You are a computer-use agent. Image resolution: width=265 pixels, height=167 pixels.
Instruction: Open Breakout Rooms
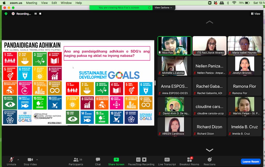pyautogui.click(x=189, y=161)
